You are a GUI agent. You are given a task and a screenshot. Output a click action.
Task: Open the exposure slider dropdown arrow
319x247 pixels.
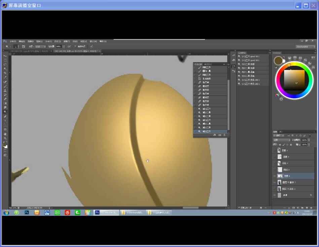coord(64,47)
